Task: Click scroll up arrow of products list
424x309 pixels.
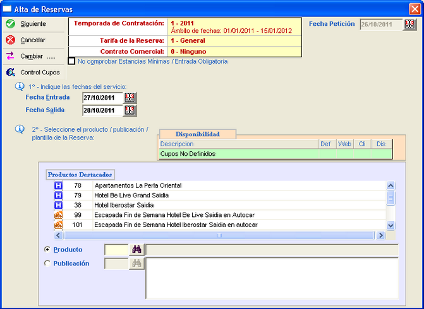Action: 391,185
